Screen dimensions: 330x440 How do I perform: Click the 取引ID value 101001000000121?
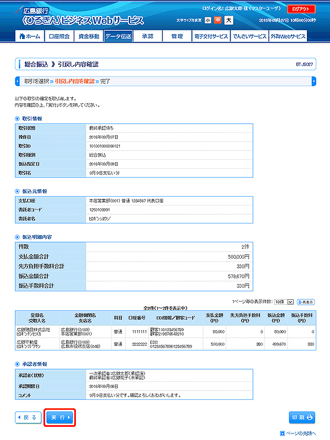[105, 146]
